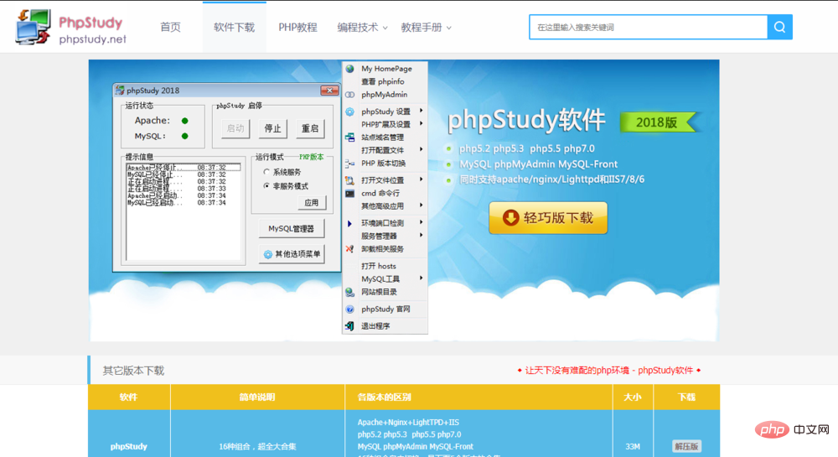838x457 pixels.
Task: Click the 16种组合，超全大合集 cell
Action: pyautogui.click(x=257, y=447)
